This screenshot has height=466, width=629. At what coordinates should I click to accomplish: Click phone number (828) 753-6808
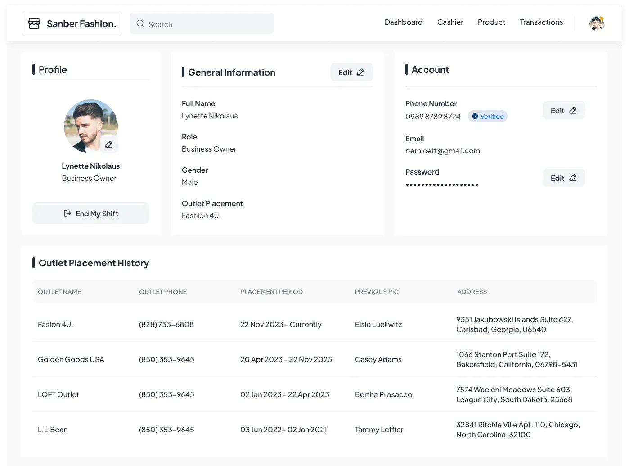(x=166, y=324)
